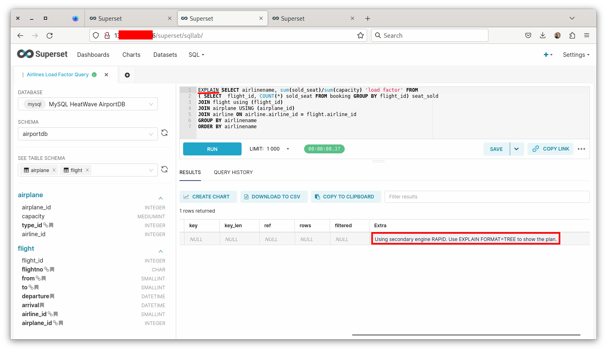Refresh the schema list
The height and width of the screenshot is (351, 607).
click(x=164, y=133)
